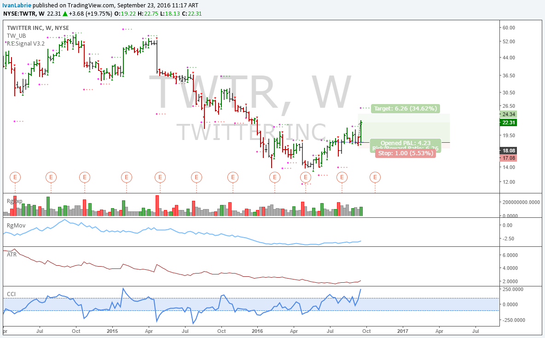The height and width of the screenshot is (338, 545).
Task: Click the earnings E marker after 2015 label
Action: [x=127, y=177]
